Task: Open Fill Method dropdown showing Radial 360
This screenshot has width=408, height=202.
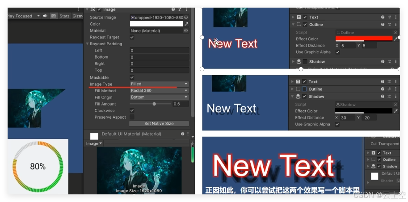Action: 159,90
